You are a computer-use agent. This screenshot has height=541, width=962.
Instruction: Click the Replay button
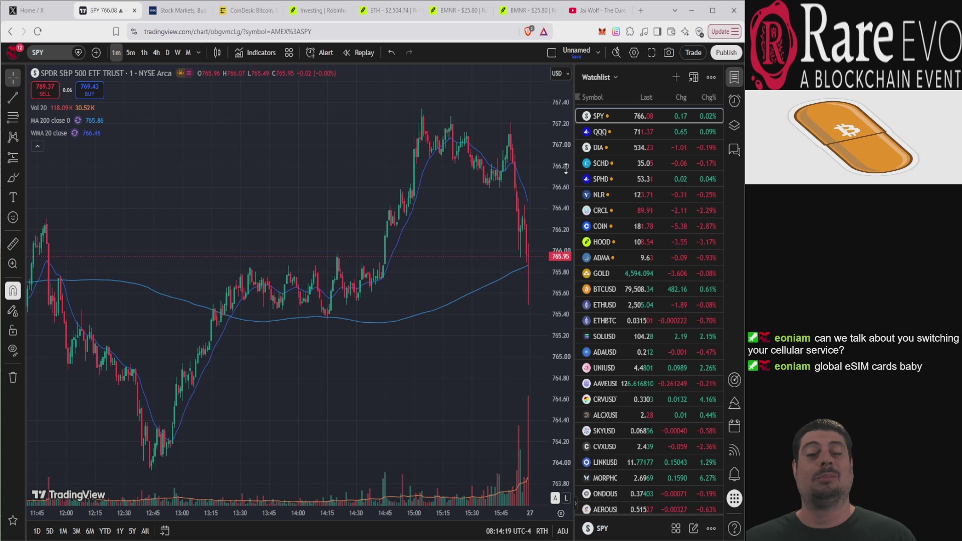coord(359,53)
